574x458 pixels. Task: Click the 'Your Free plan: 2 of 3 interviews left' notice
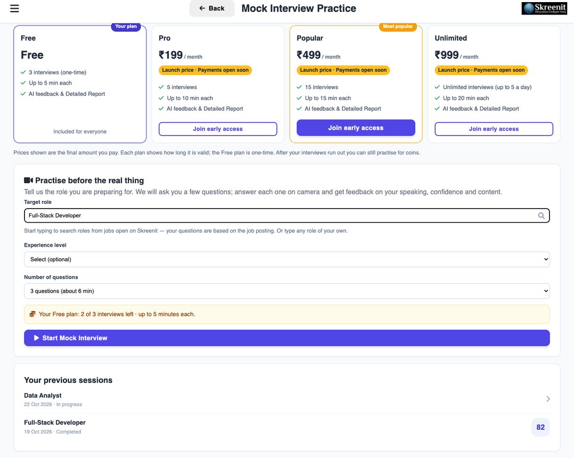[287, 314]
